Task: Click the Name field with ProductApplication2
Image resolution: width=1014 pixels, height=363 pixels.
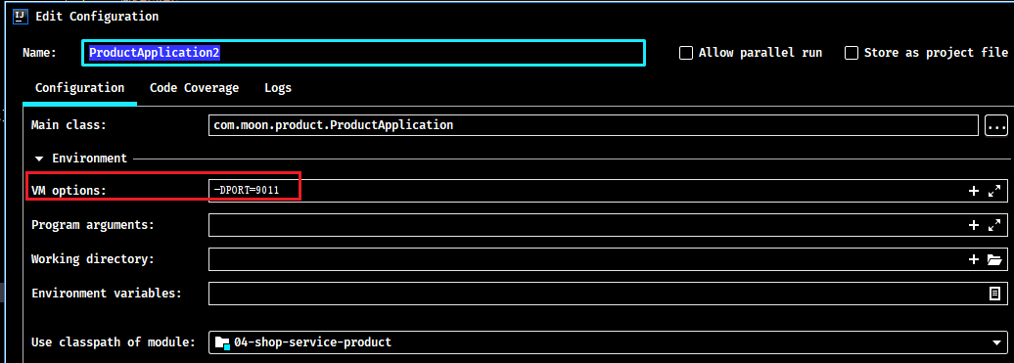Action: click(363, 53)
